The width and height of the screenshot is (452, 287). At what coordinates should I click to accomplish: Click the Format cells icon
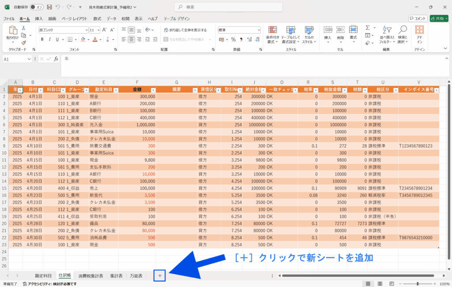[353, 30]
